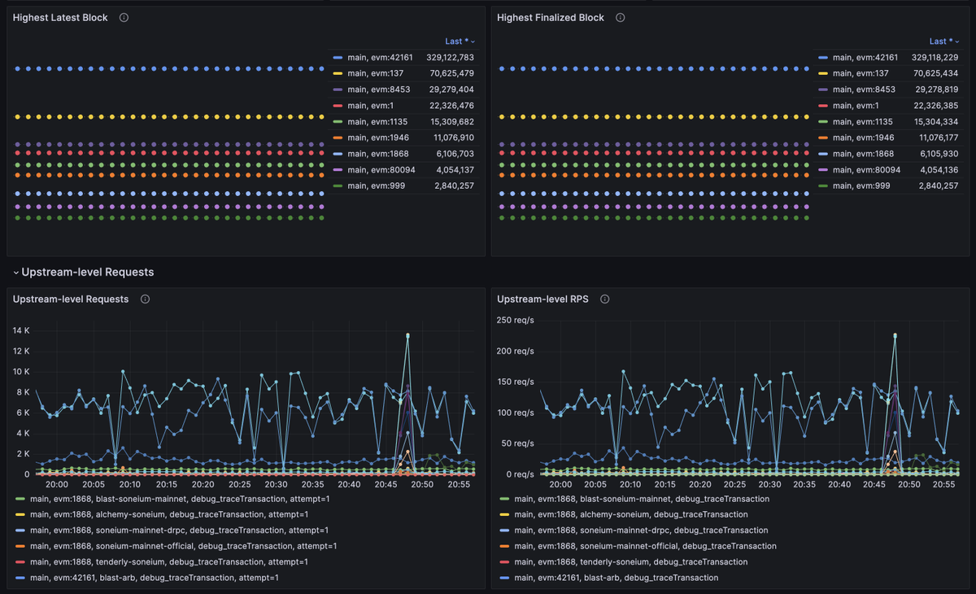The height and width of the screenshot is (594, 976).
Task: Open the info tooltip on Upstream-level Requests panel
Action: (x=145, y=299)
